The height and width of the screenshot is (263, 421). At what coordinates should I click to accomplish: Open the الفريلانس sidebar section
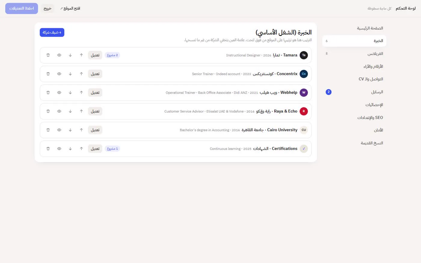pos(354,54)
